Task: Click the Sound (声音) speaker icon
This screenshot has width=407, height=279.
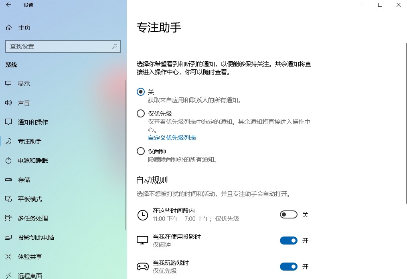Action: [8, 103]
